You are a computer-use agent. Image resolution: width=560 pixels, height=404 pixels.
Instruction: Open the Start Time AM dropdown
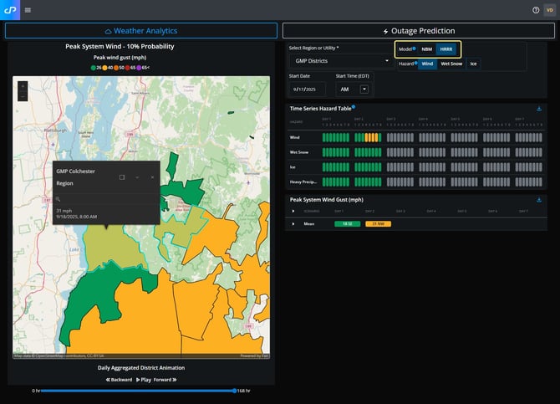pyautogui.click(x=364, y=89)
